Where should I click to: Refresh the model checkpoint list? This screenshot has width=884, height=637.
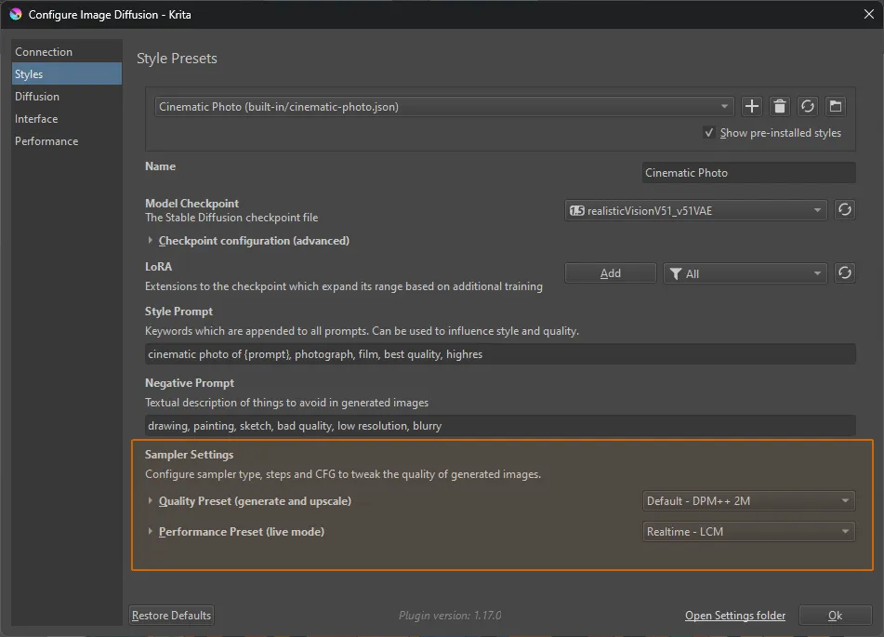click(x=844, y=209)
